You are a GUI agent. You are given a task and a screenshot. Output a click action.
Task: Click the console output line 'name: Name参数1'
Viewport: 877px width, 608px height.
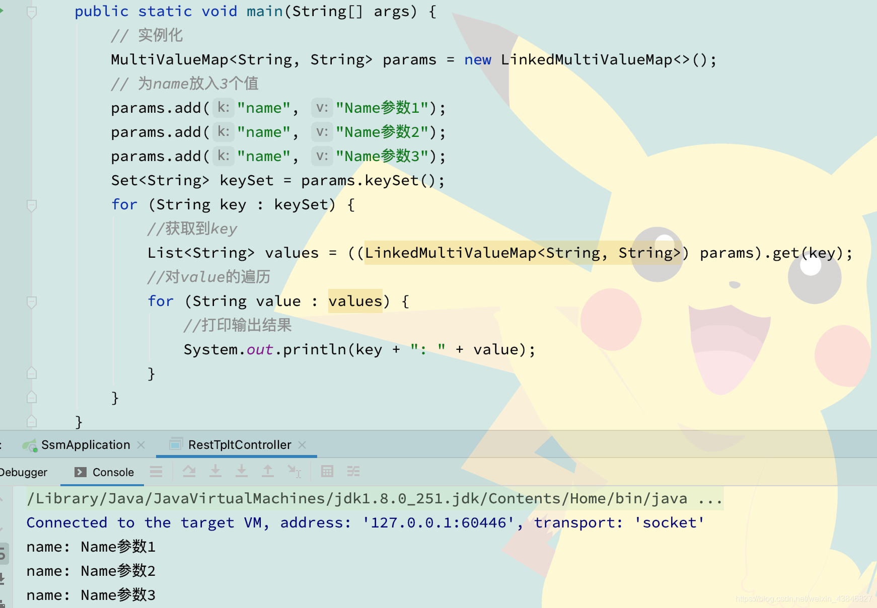click(x=91, y=547)
